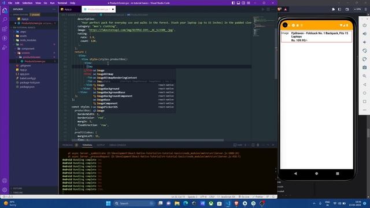Open app.json in explorer
The image size is (370, 208).
click(24, 74)
